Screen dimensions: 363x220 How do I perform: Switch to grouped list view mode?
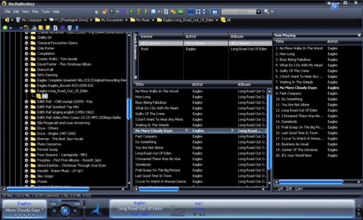(x=205, y=12)
